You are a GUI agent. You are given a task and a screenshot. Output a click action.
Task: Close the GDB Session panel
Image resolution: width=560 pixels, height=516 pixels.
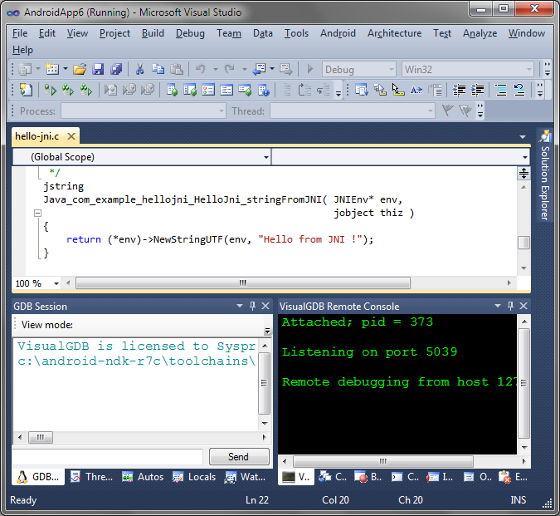[265, 306]
